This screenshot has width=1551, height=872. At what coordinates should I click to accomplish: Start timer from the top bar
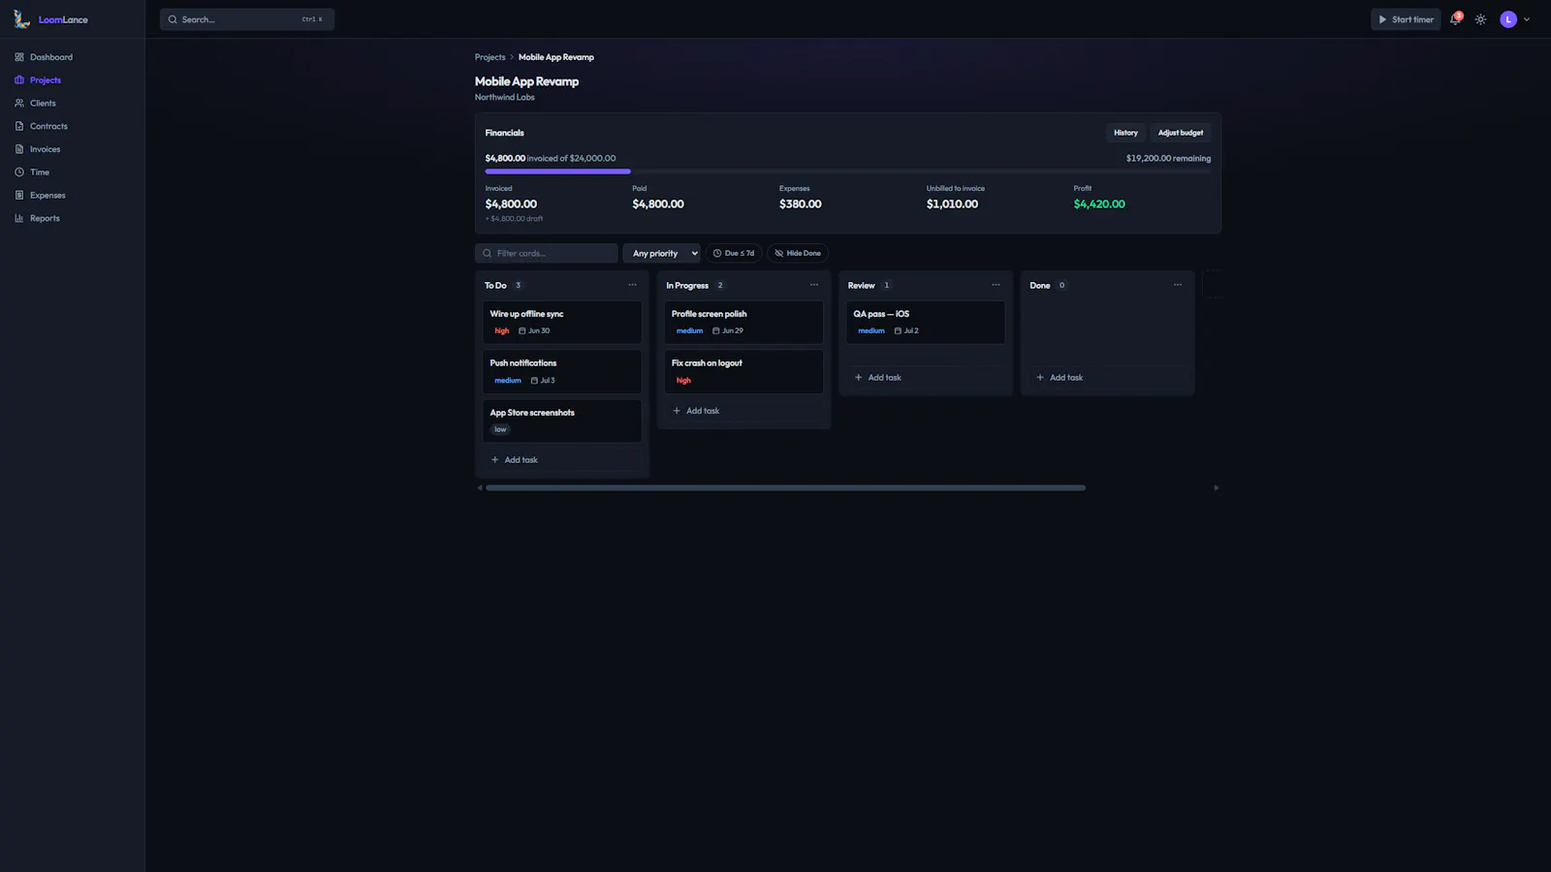coord(1406,19)
